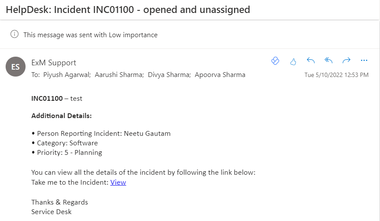The height and width of the screenshot is (221, 380).
Task: Click the ExM Support sender name
Action: (x=54, y=63)
